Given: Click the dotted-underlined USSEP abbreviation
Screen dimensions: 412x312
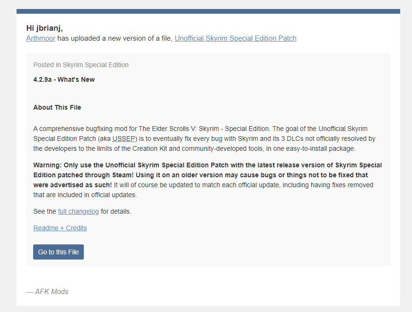Looking at the screenshot, I should click(x=124, y=139).
